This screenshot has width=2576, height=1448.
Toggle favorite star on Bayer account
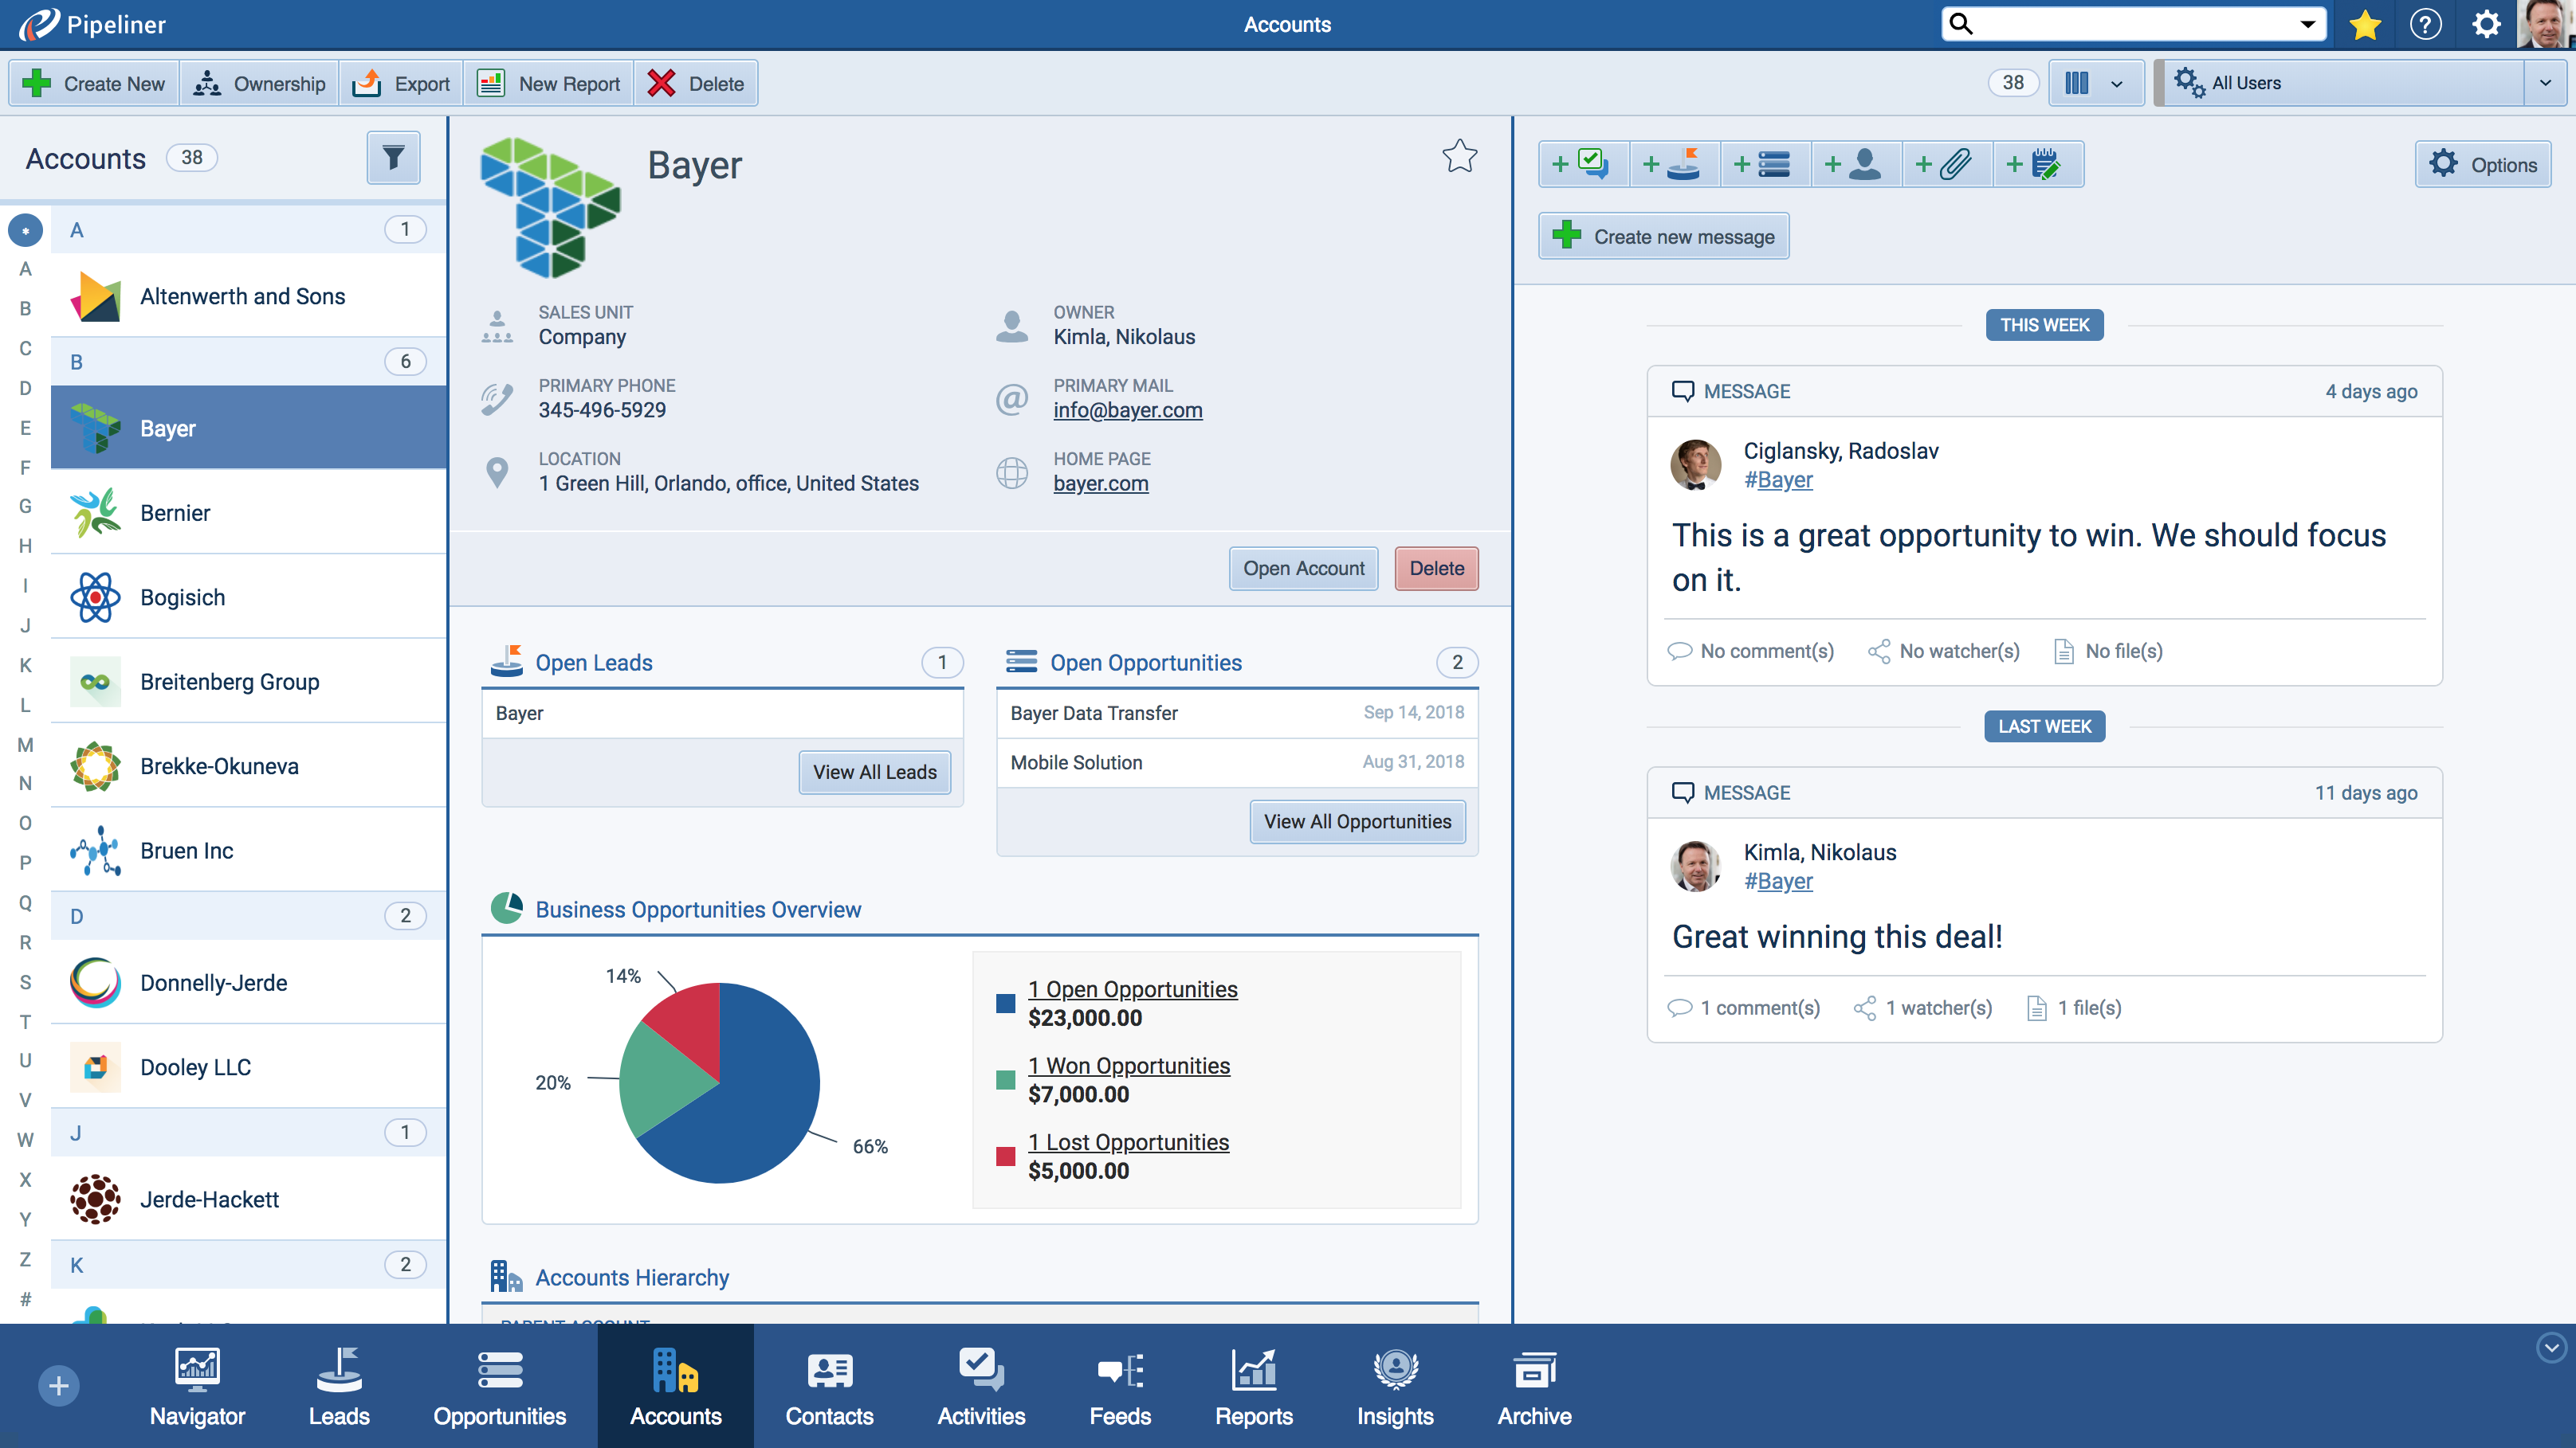[x=1459, y=156]
